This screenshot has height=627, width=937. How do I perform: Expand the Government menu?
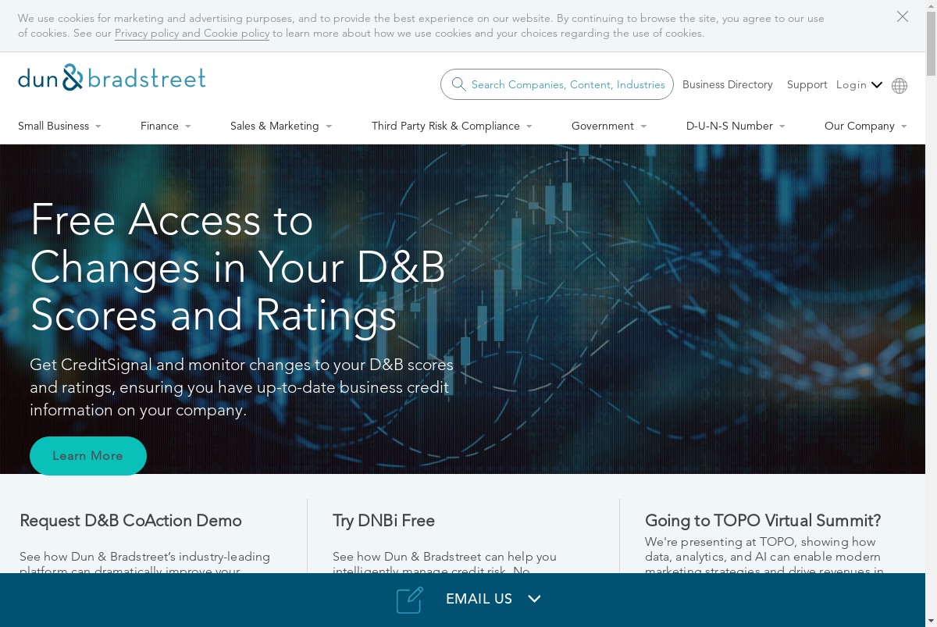609,126
